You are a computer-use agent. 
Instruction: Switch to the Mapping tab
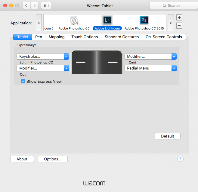[x=57, y=37]
